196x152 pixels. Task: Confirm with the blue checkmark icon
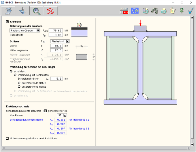click(191, 11)
